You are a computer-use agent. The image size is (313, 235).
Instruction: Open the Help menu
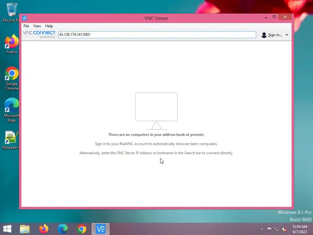click(49, 26)
